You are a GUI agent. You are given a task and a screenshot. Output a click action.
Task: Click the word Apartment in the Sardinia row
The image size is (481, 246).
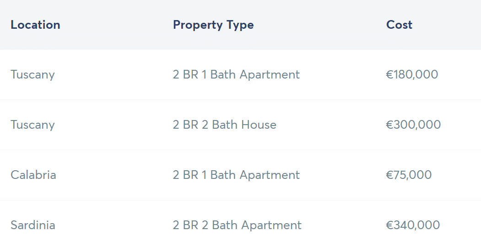(271, 226)
